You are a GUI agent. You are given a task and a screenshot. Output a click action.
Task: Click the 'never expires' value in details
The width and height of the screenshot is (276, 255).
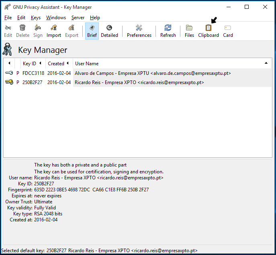[x=48, y=196]
